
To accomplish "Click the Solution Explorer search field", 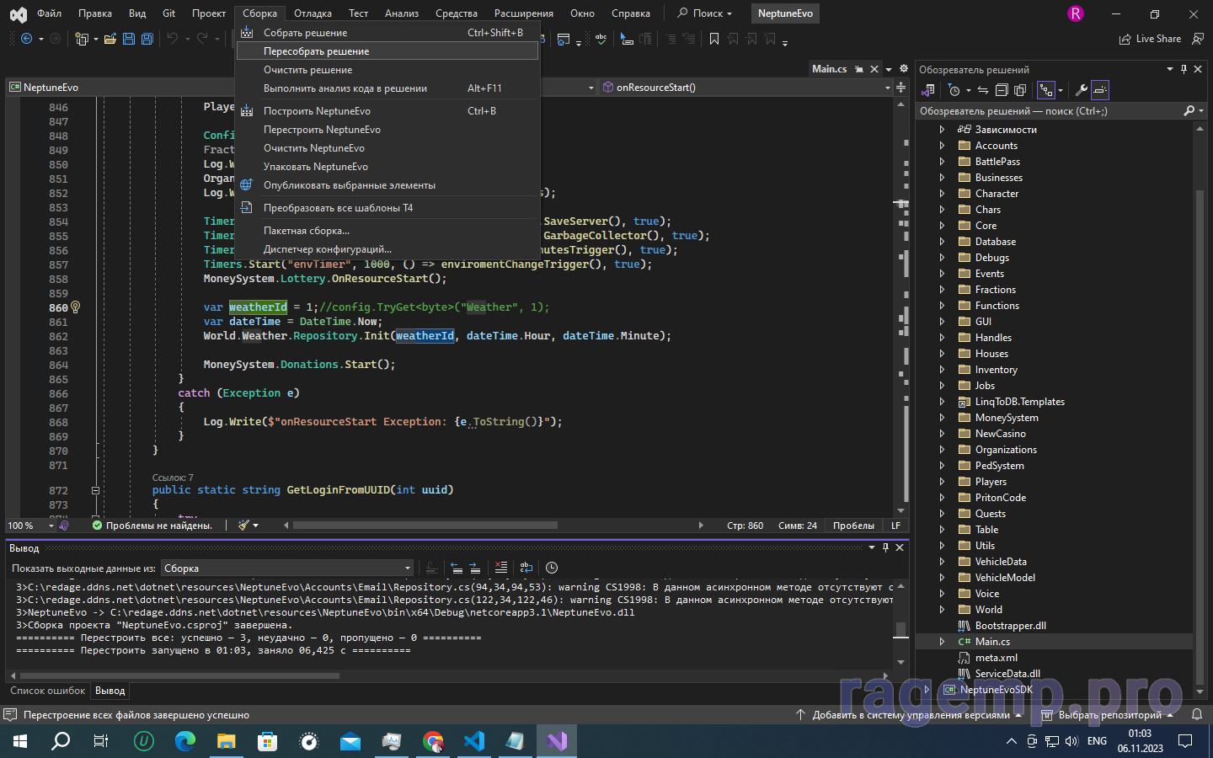I will coord(1049,111).
